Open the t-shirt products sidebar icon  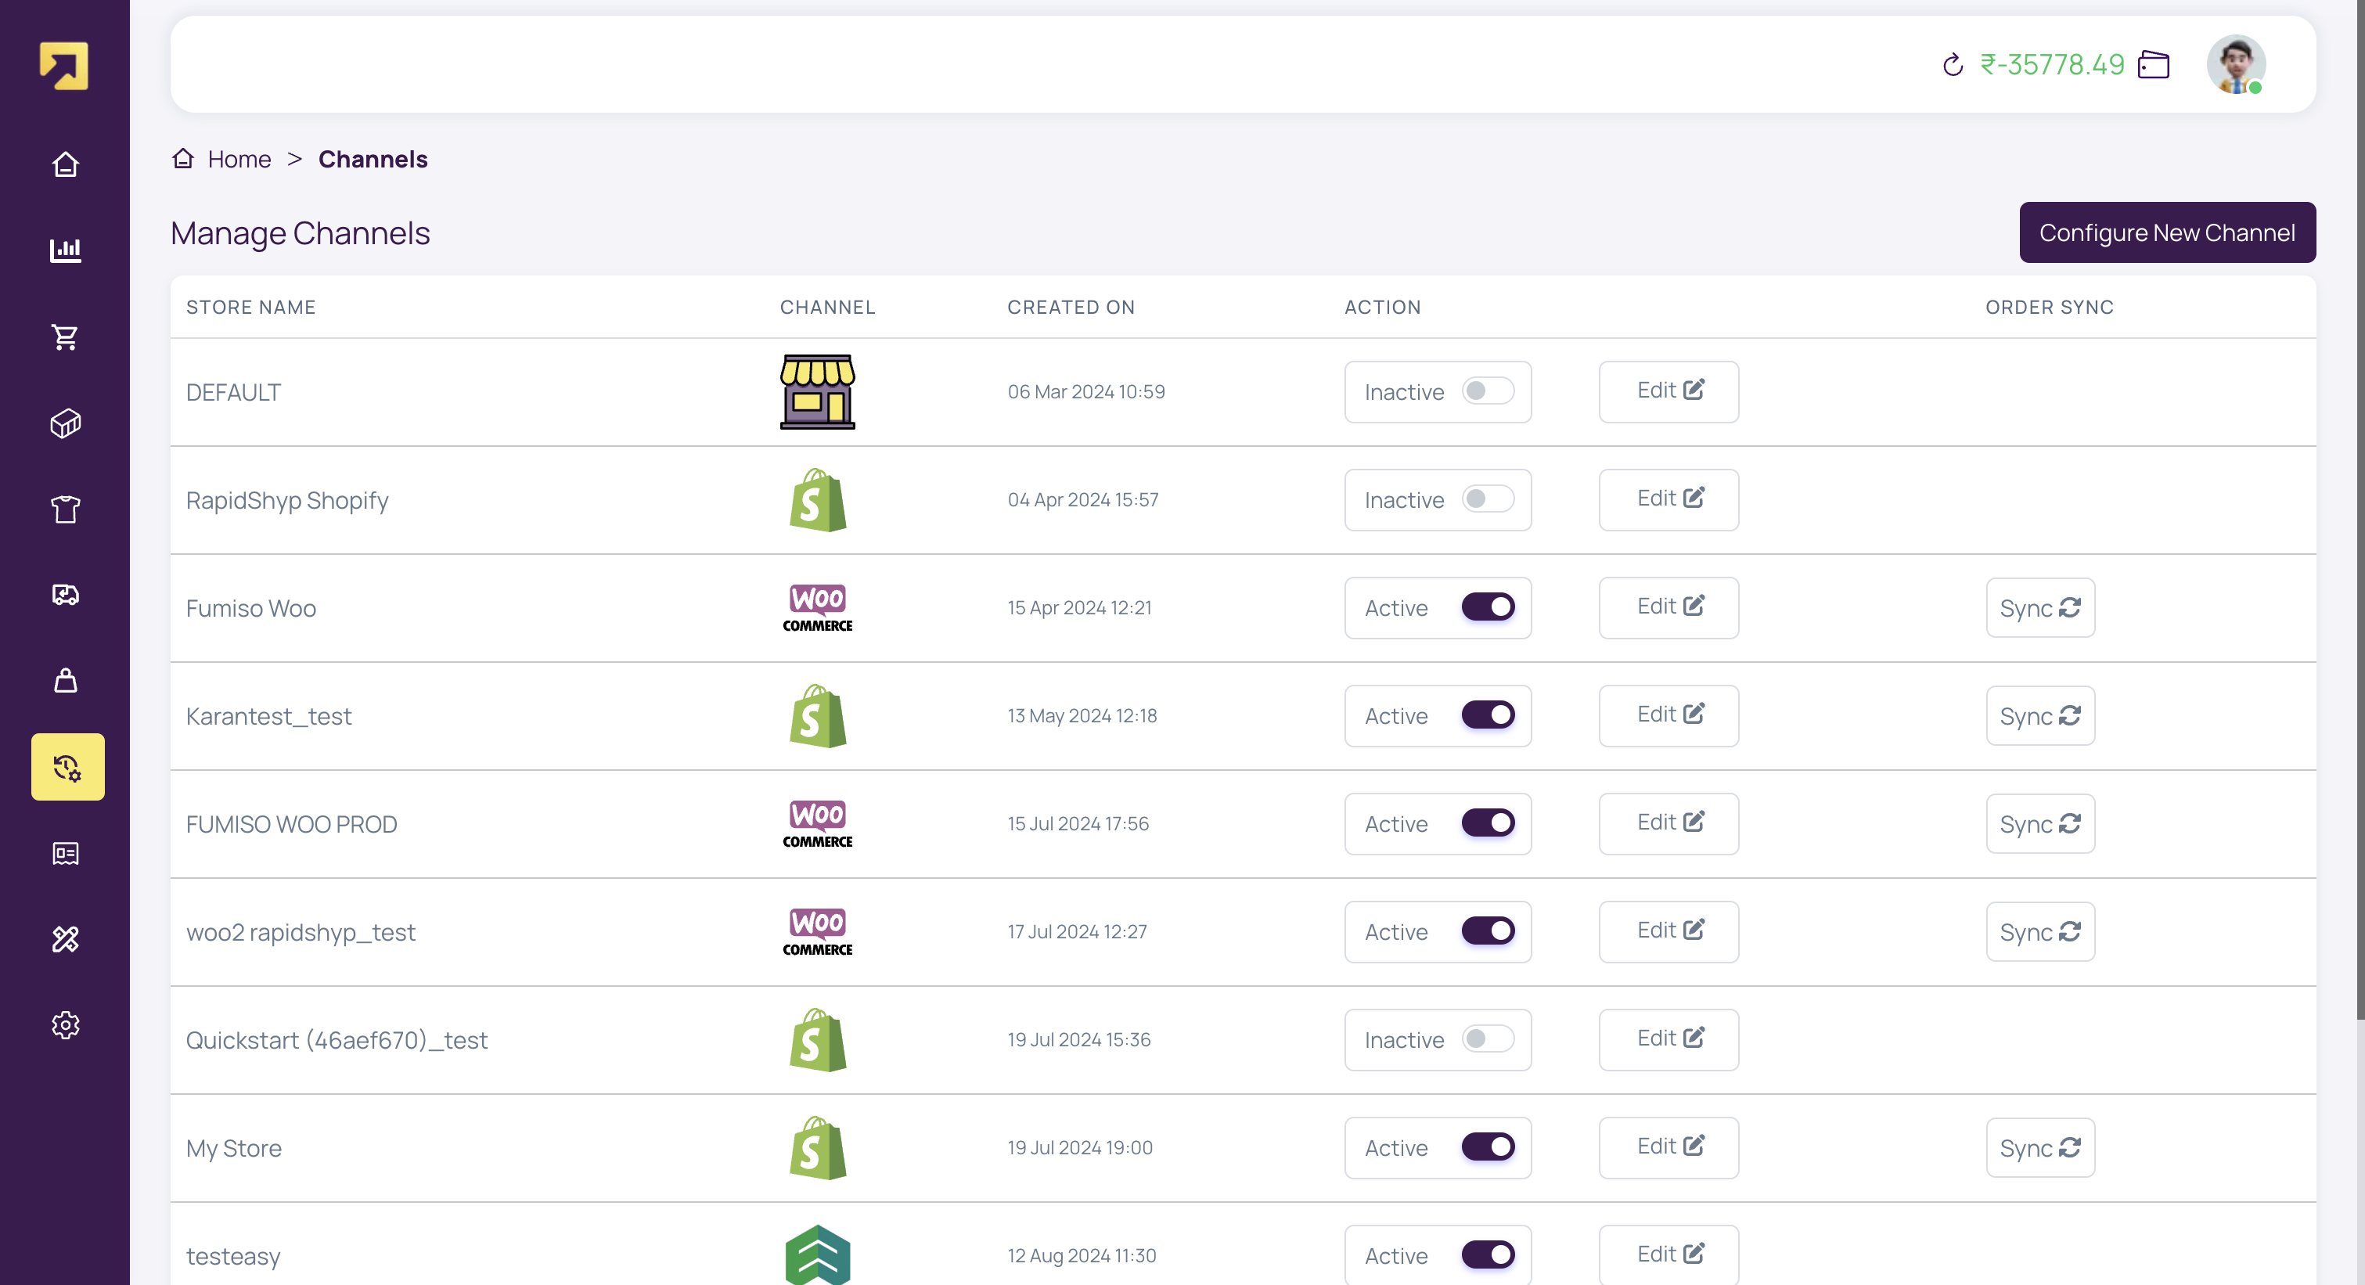65,509
